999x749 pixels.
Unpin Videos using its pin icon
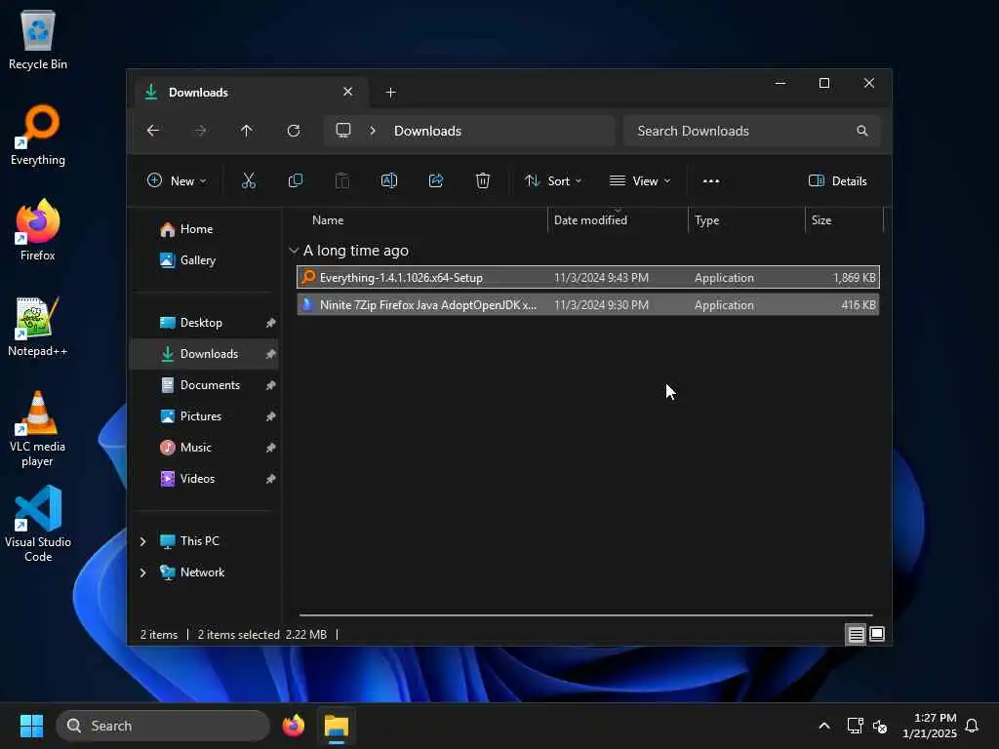coord(271,479)
